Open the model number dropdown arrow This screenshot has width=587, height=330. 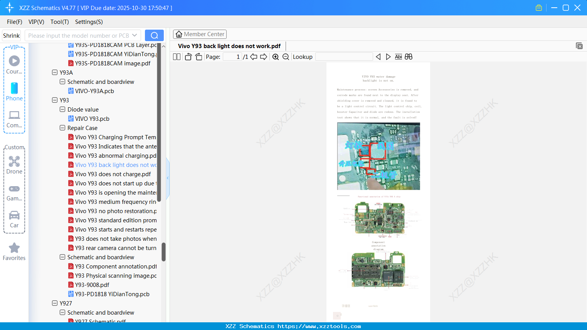[x=135, y=35]
